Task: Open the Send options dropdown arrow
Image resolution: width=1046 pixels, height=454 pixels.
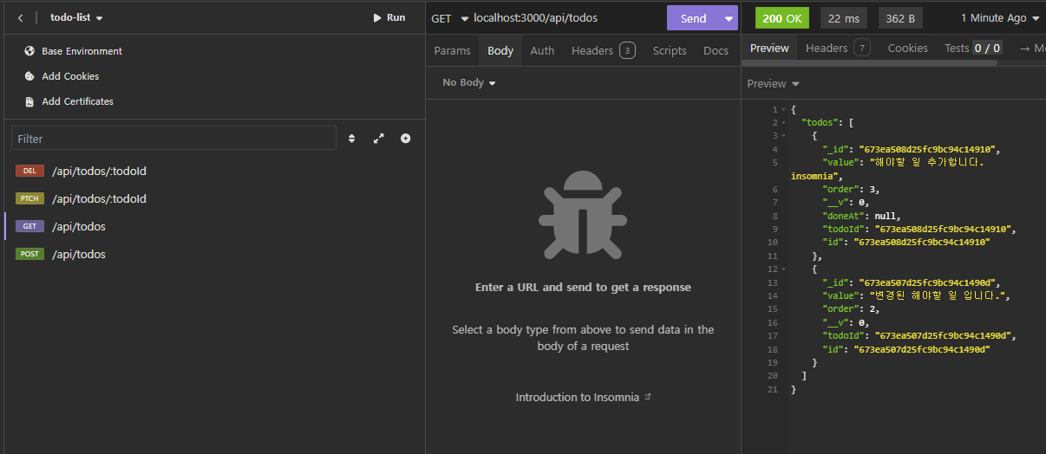Action: pyautogui.click(x=729, y=18)
